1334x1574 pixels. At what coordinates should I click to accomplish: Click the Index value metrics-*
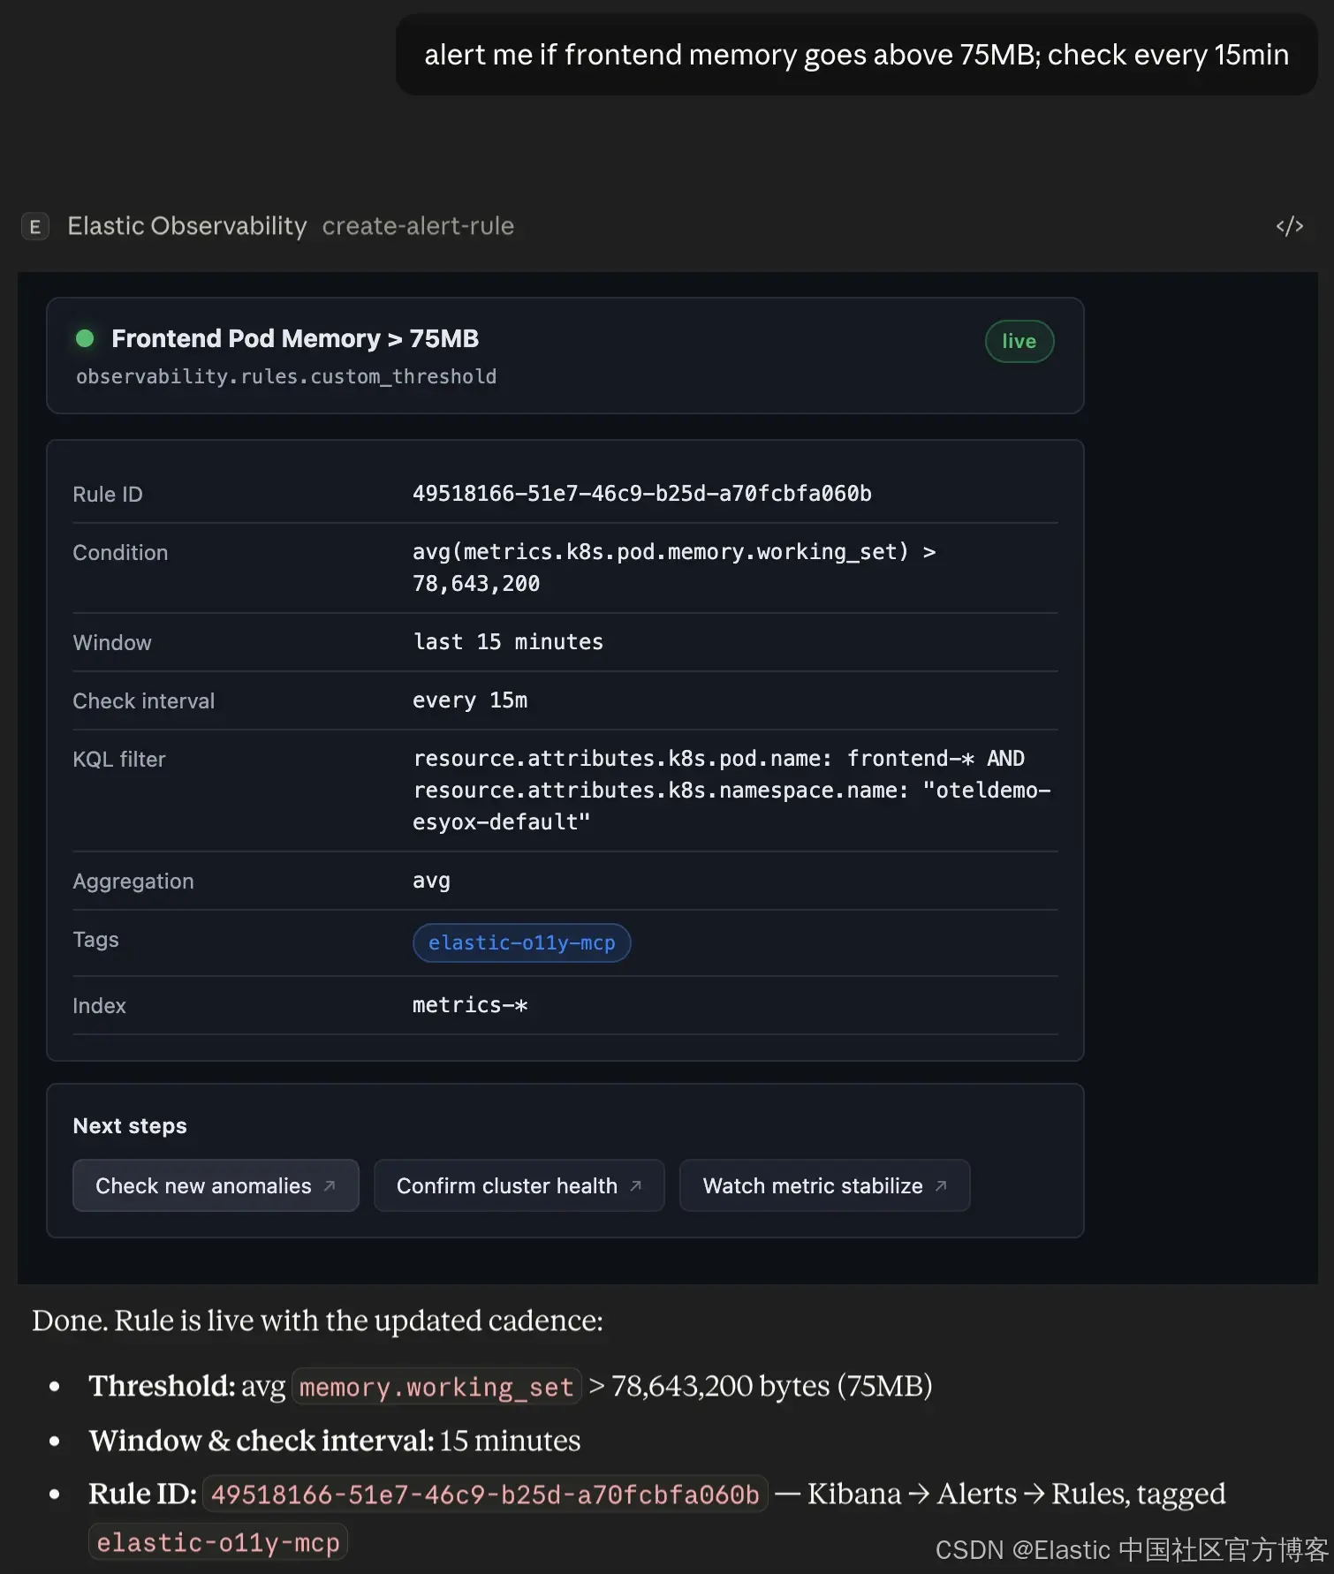click(470, 1004)
